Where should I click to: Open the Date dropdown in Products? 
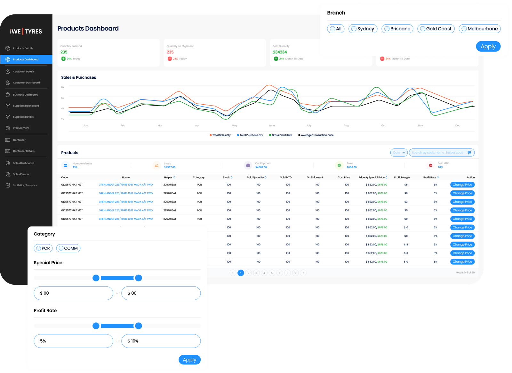tap(399, 153)
